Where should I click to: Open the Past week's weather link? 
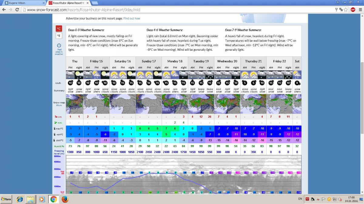tap(59, 50)
